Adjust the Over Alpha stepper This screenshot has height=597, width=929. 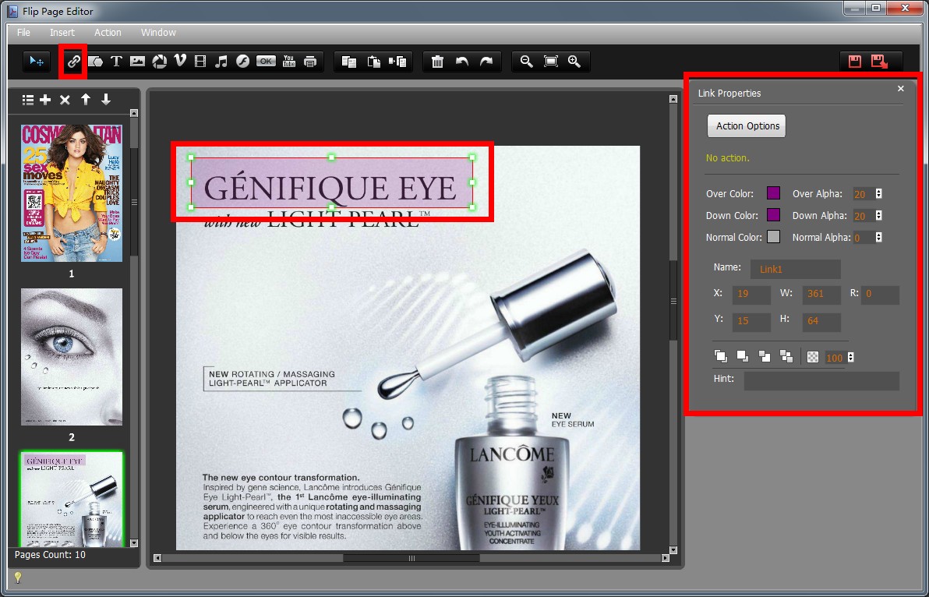(879, 194)
